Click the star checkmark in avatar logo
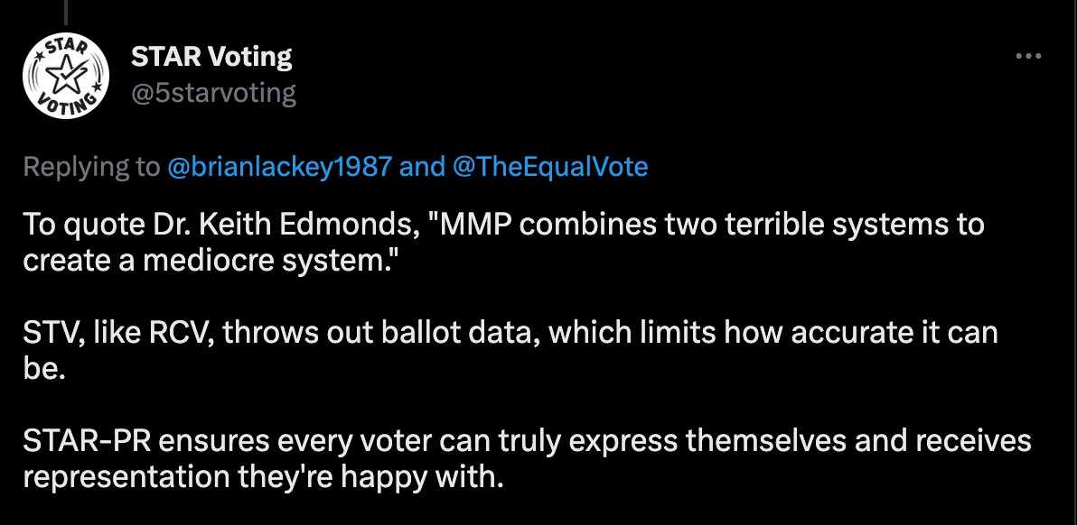The image size is (1077, 525). (69, 74)
